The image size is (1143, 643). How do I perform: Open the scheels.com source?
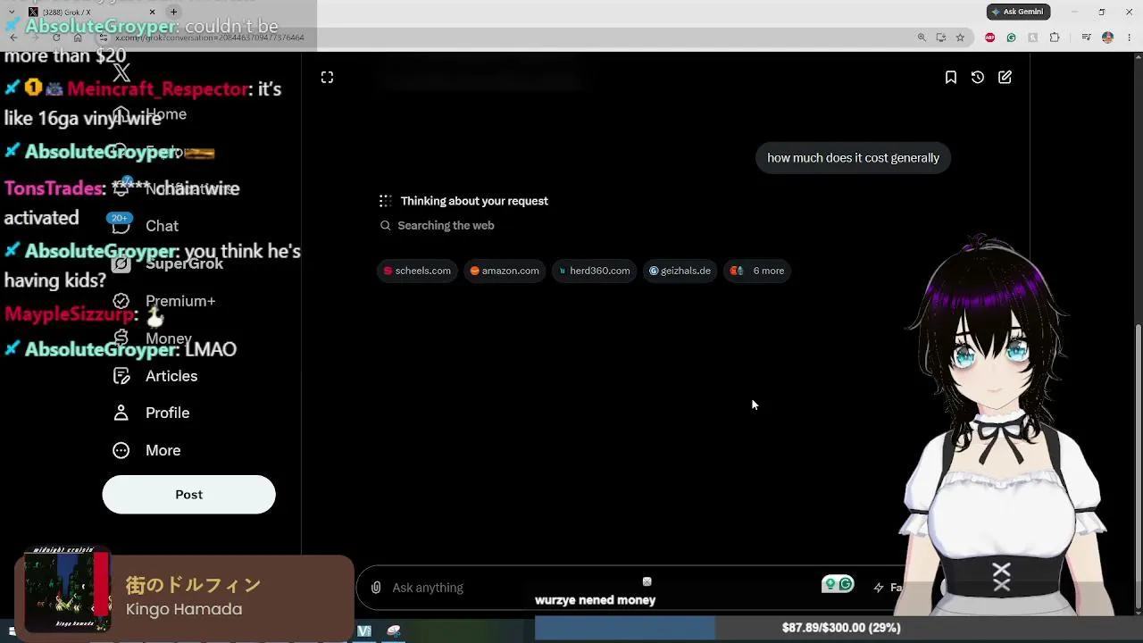[417, 271]
